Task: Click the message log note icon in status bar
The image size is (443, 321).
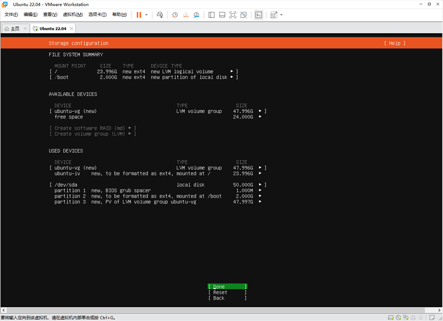Action: 432,318
